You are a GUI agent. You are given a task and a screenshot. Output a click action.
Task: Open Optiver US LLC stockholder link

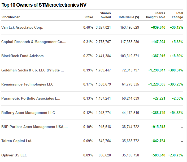pos(14,155)
